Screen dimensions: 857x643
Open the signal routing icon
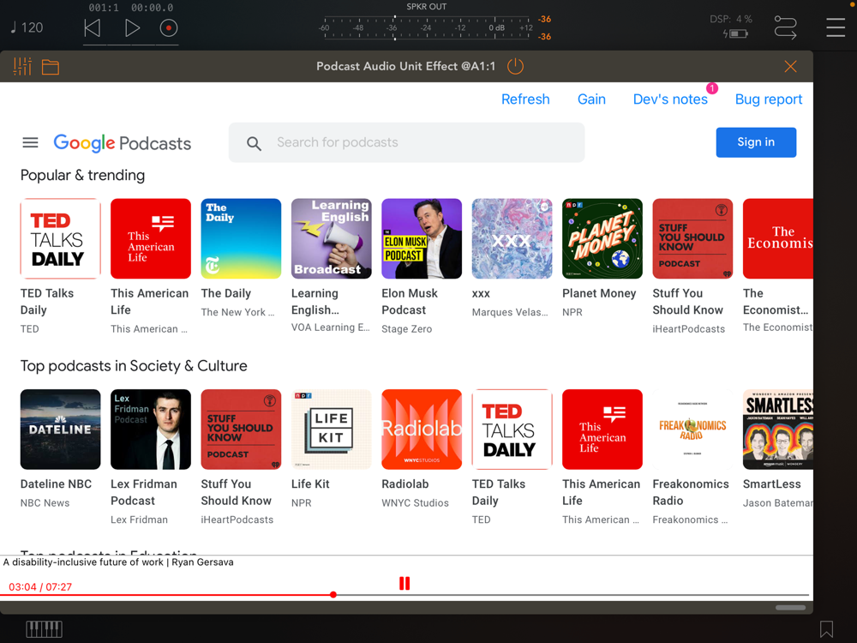coord(785,27)
